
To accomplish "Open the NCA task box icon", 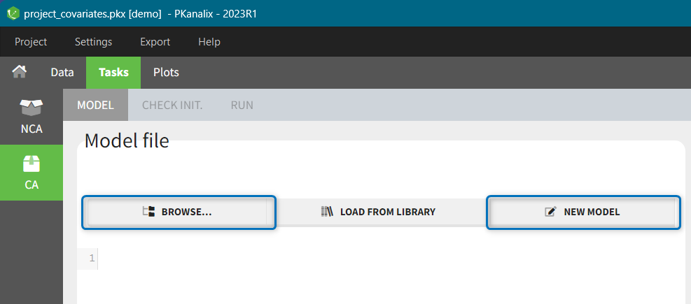I will pyautogui.click(x=32, y=108).
